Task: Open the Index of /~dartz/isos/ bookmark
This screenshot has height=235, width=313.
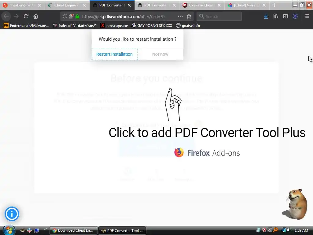Action: [75, 26]
